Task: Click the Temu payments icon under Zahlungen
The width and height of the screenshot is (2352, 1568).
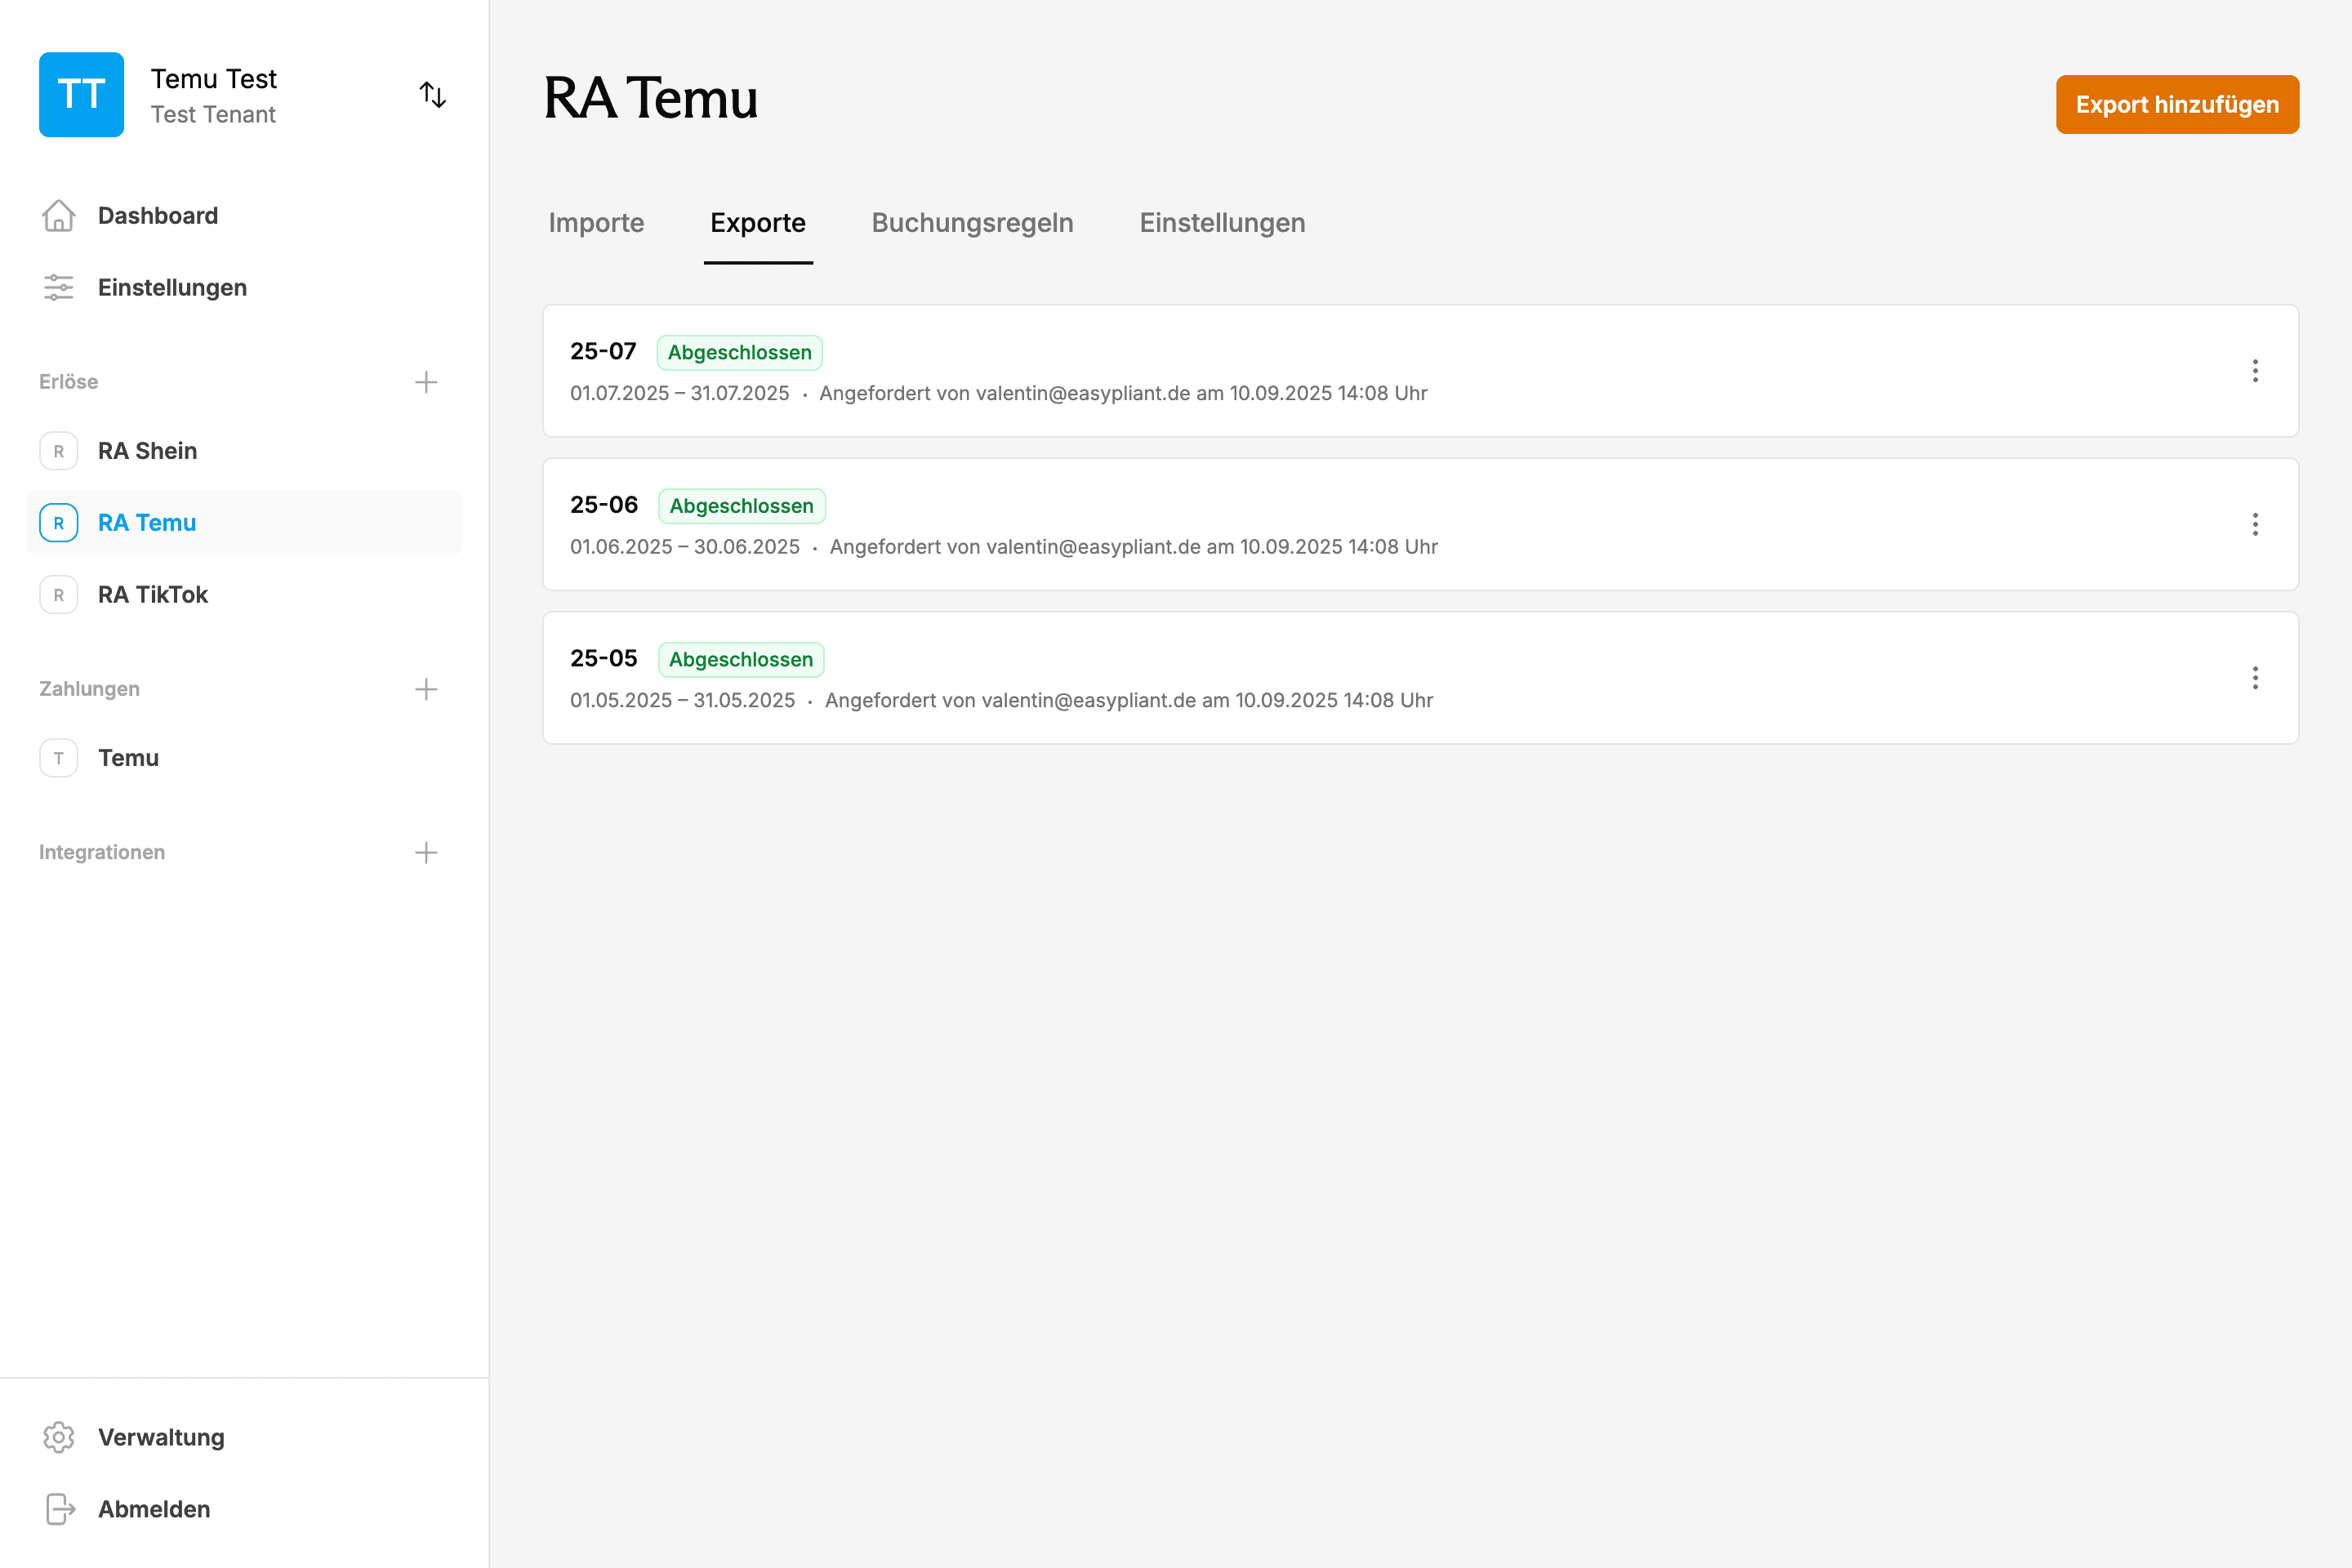Action: (x=58, y=757)
